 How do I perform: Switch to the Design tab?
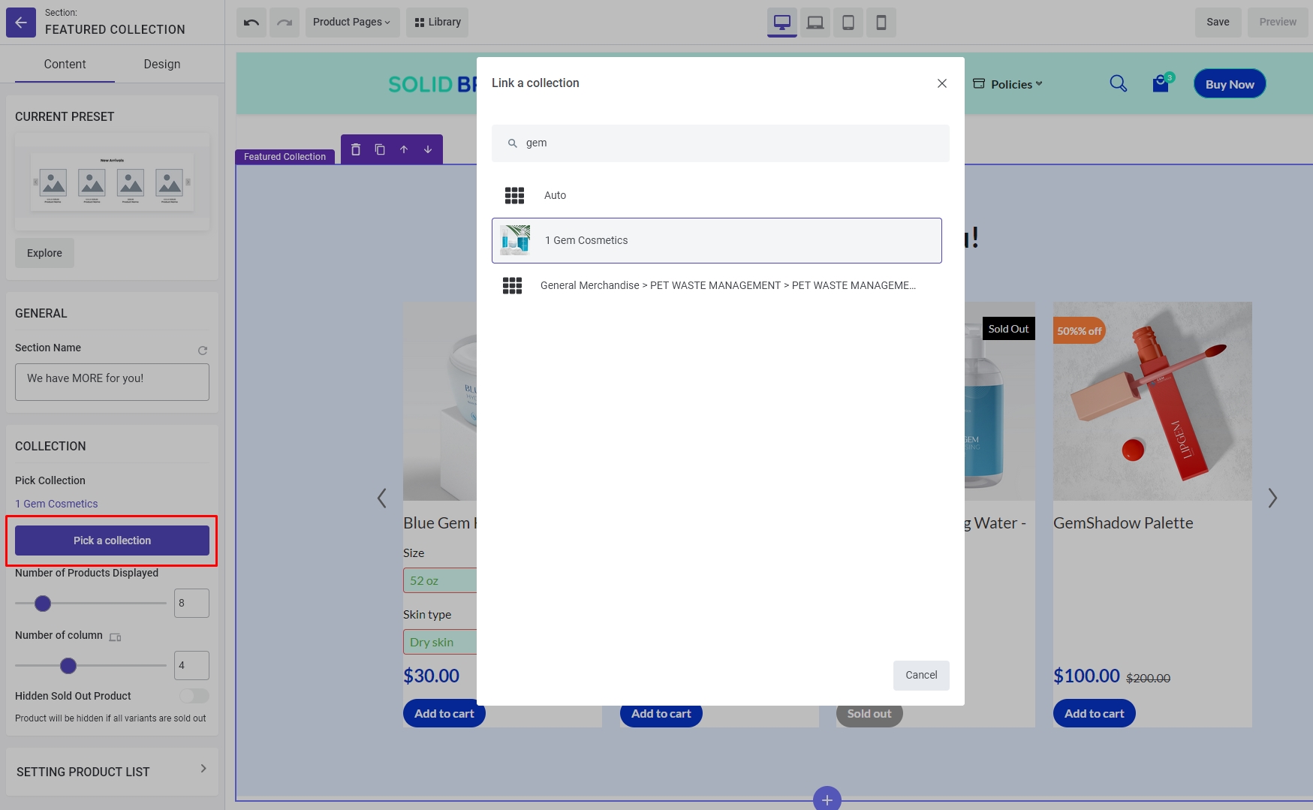click(x=162, y=65)
